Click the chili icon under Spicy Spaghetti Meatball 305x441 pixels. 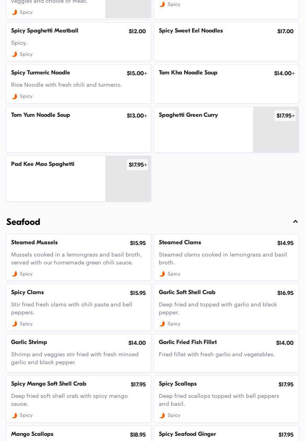coord(15,54)
